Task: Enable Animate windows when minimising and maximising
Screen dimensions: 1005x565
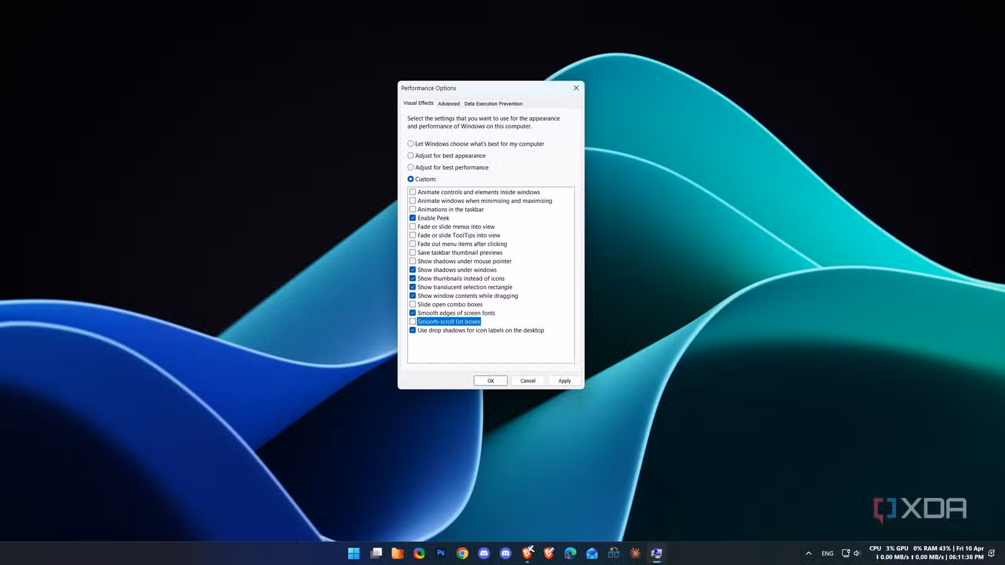Action: pos(412,200)
